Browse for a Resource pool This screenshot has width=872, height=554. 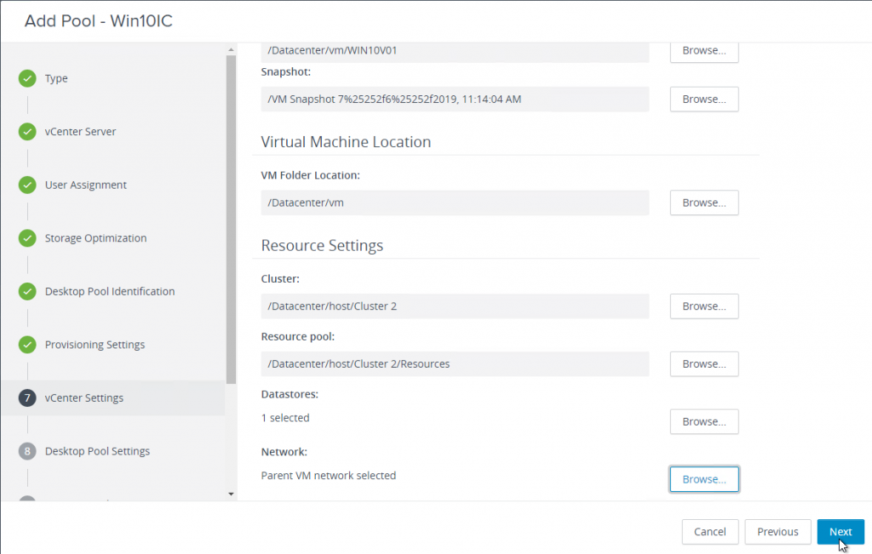(x=703, y=363)
